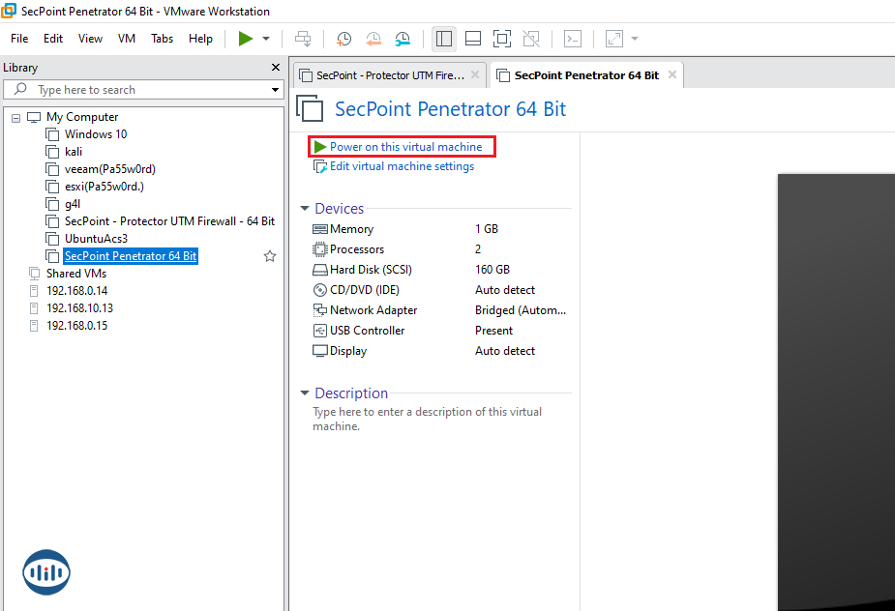Click Power on this virtual machine

pyautogui.click(x=405, y=147)
